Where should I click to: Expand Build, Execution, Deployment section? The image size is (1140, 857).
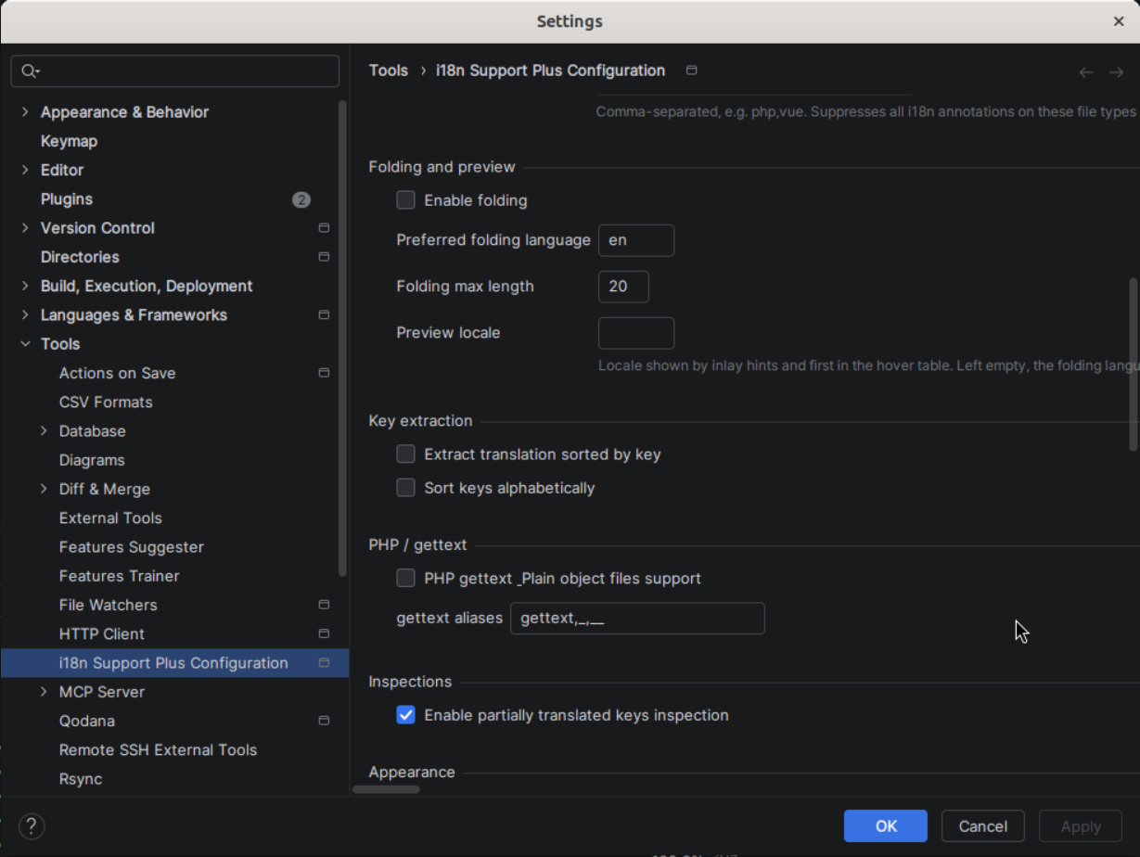coord(25,287)
